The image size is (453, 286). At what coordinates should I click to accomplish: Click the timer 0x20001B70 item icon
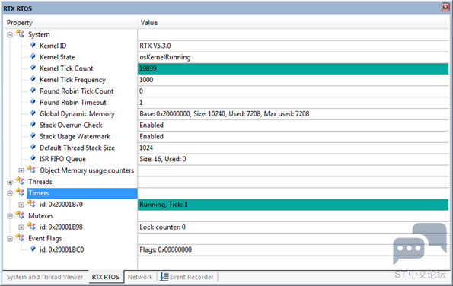point(31,203)
